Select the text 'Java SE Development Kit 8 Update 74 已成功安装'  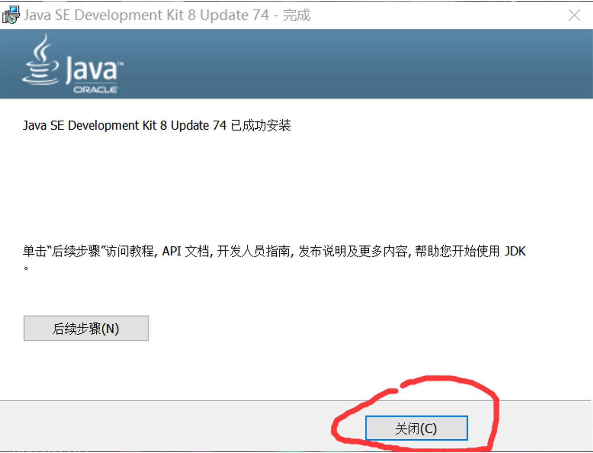[157, 125]
